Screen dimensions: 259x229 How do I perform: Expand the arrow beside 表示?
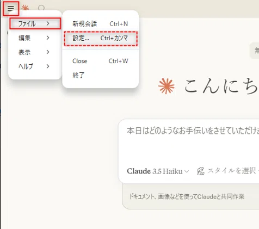point(48,52)
